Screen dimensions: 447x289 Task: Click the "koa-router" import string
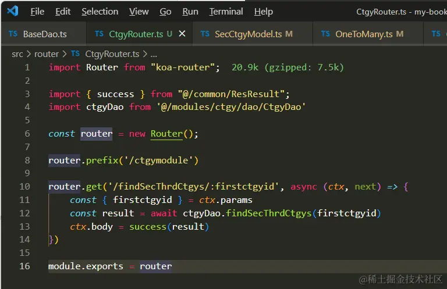tap(182, 67)
